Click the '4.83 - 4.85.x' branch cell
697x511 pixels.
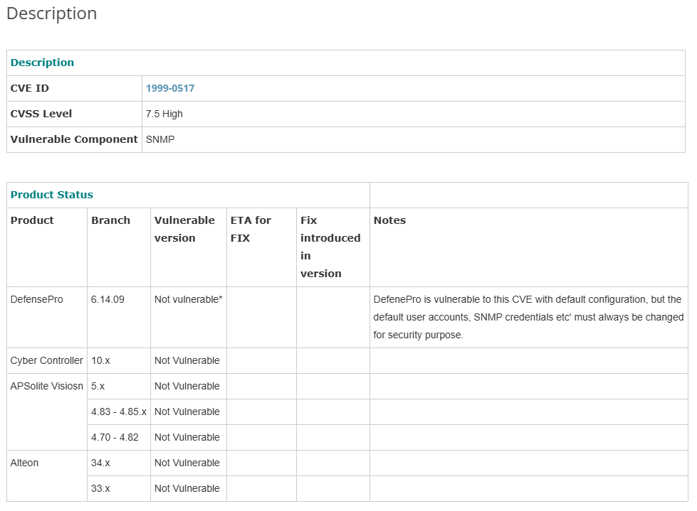(x=119, y=412)
